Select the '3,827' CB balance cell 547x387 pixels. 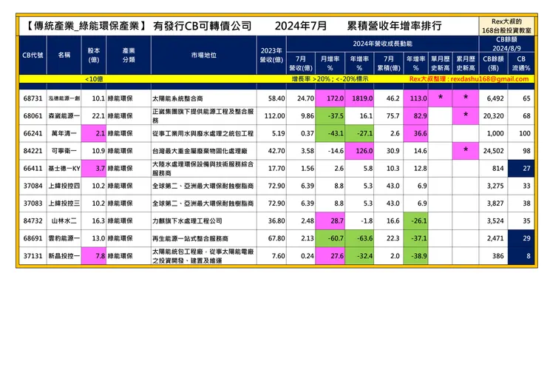[493, 203]
